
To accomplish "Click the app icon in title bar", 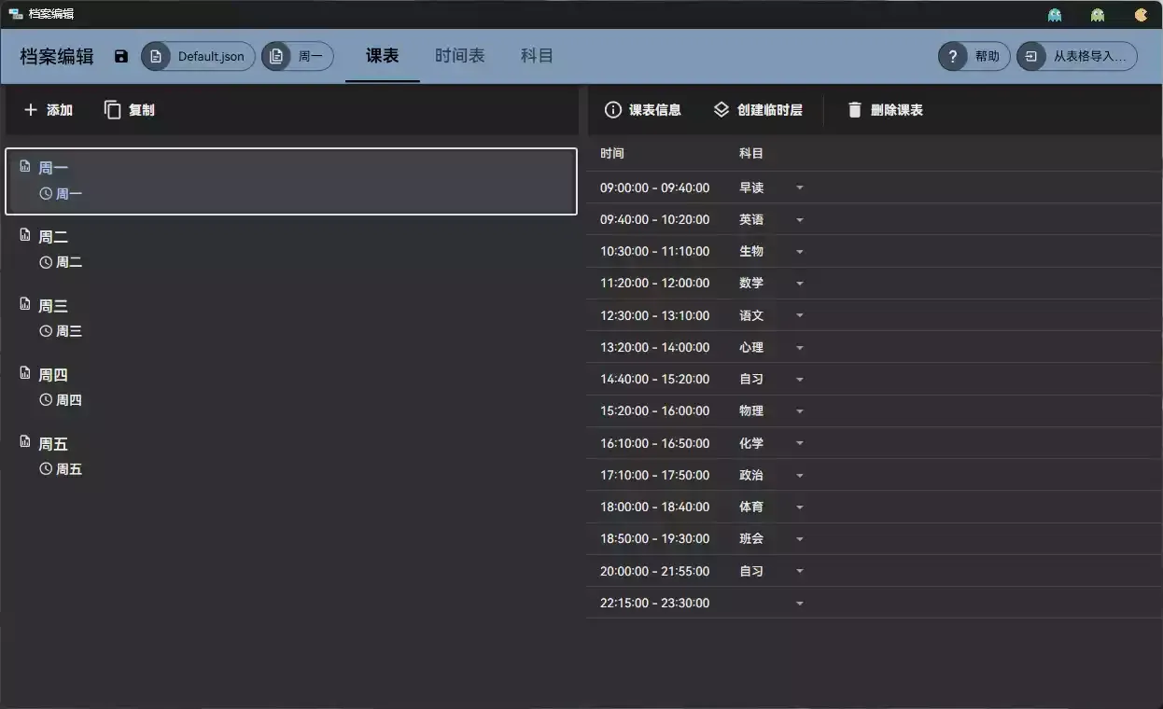I will [16, 14].
